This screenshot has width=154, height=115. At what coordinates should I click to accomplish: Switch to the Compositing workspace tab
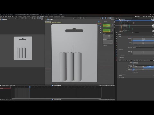(x=51, y=17)
